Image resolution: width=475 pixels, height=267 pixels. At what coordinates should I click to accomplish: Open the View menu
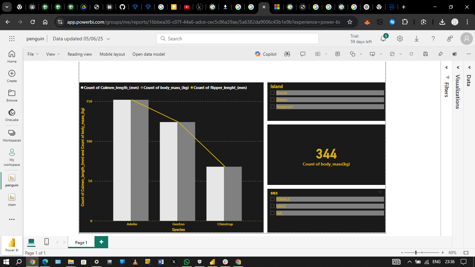point(53,54)
